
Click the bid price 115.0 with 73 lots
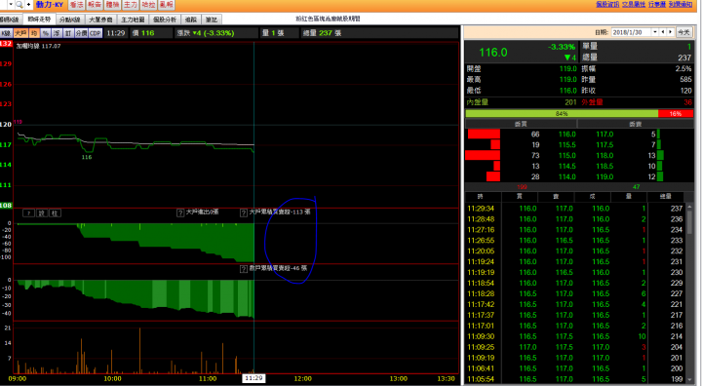tap(566, 156)
